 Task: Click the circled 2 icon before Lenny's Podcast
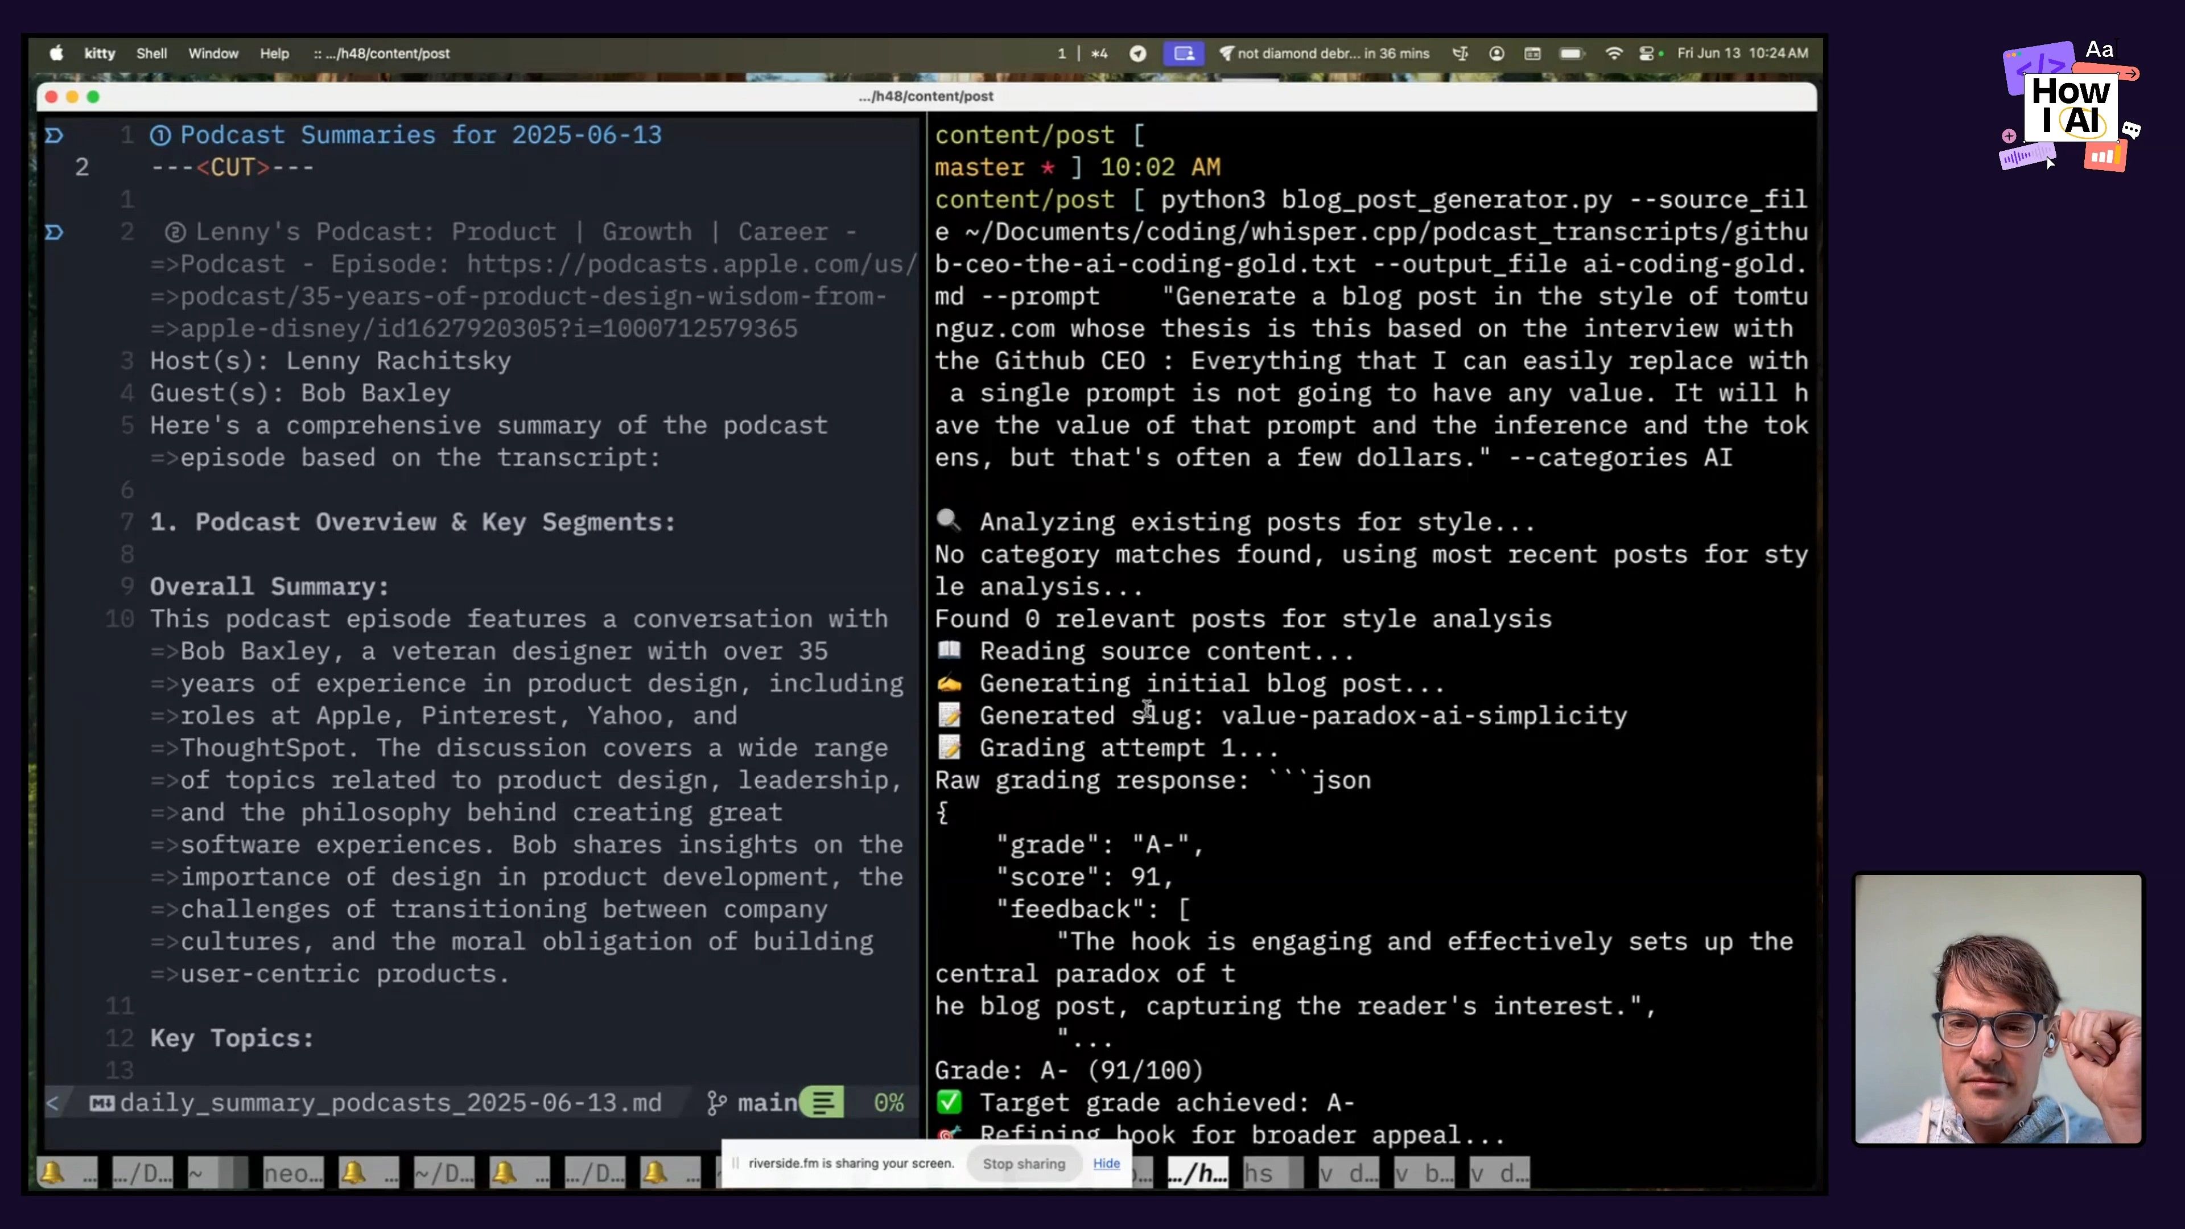coord(176,232)
